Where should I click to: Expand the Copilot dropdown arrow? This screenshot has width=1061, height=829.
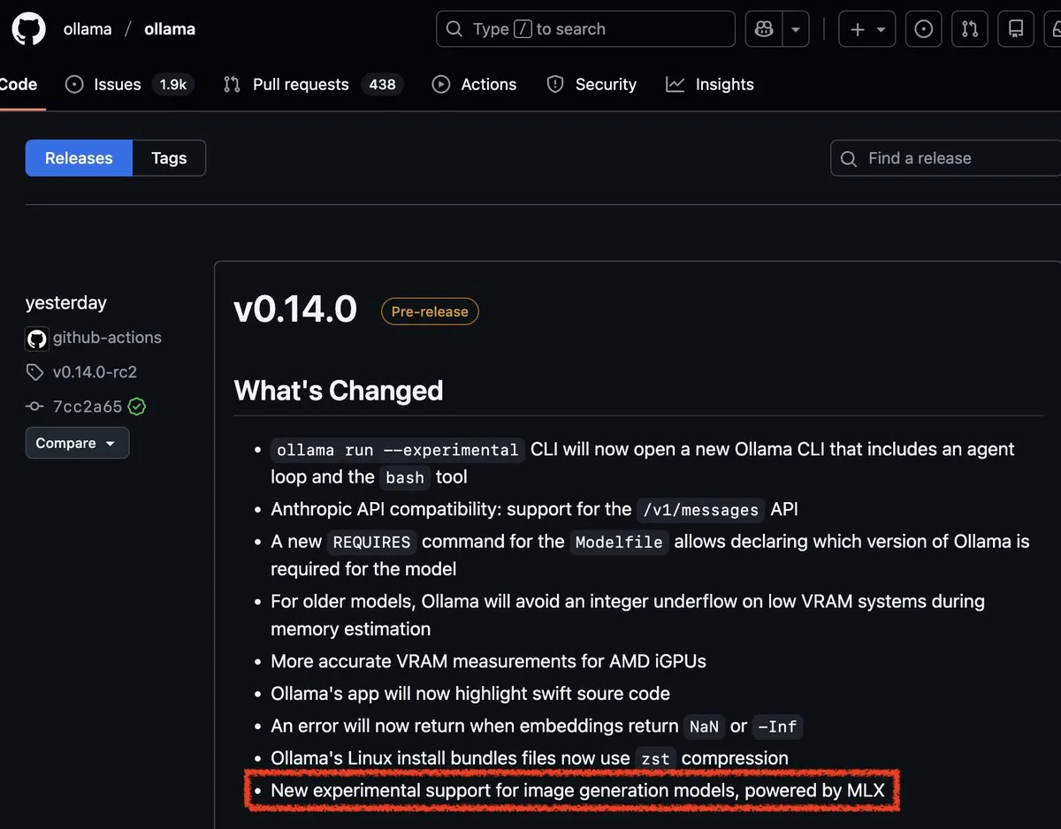[796, 29]
